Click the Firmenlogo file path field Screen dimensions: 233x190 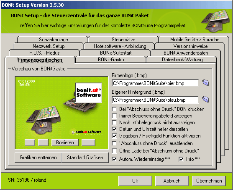pyautogui.click(x=155, y=83)
